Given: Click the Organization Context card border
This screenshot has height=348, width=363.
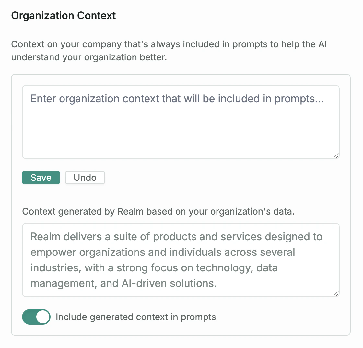Looking at the screenshot, I should pyautogui.click(x=181, y=74).
